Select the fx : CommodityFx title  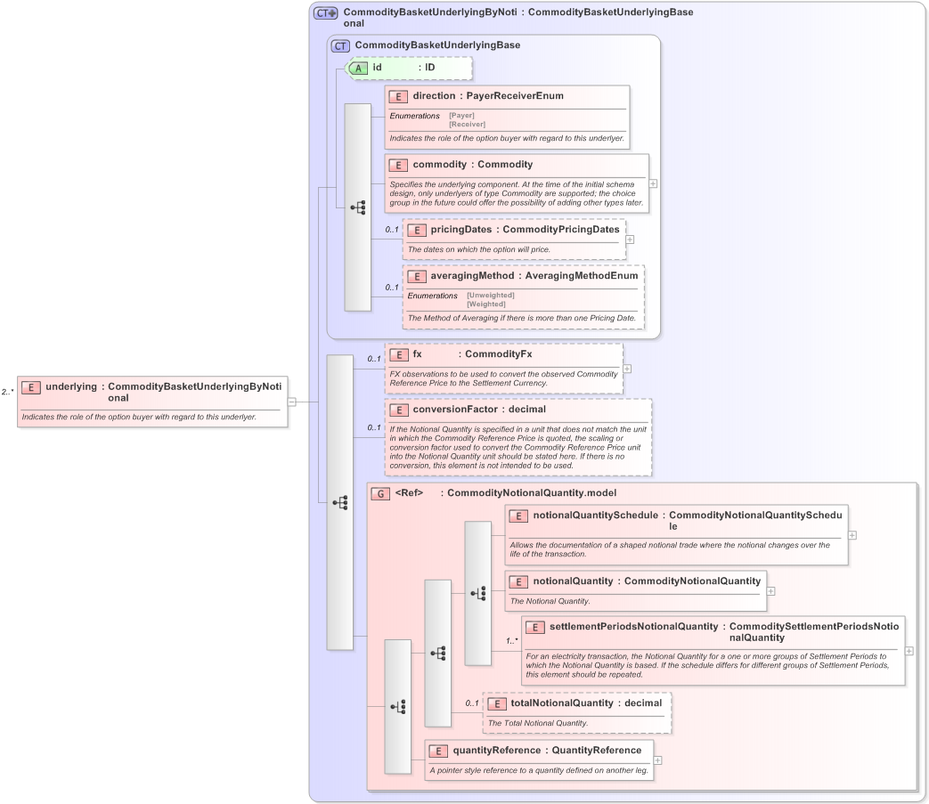[472, 354]
